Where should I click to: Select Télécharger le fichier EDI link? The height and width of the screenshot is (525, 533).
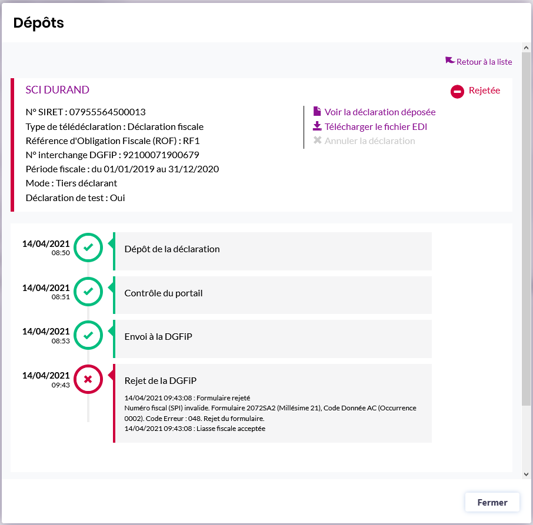click(375, 126)
